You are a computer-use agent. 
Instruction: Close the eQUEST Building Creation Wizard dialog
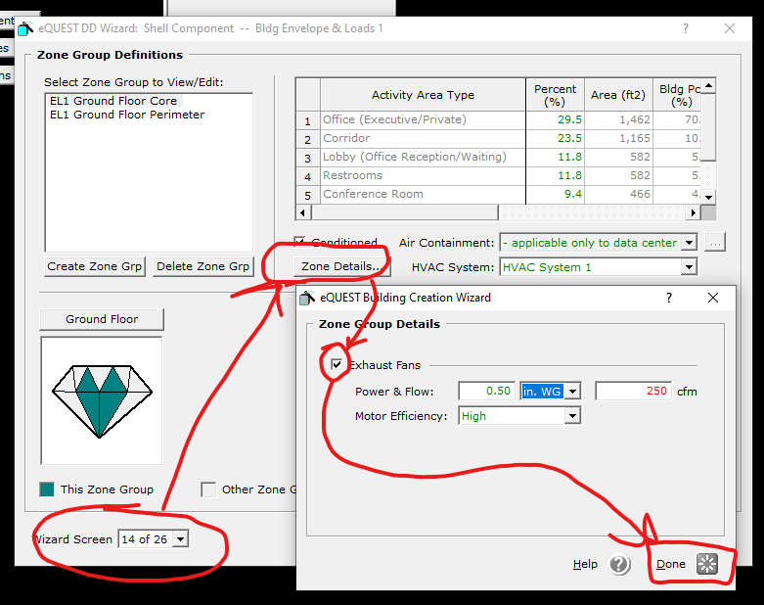coord(713,298)
